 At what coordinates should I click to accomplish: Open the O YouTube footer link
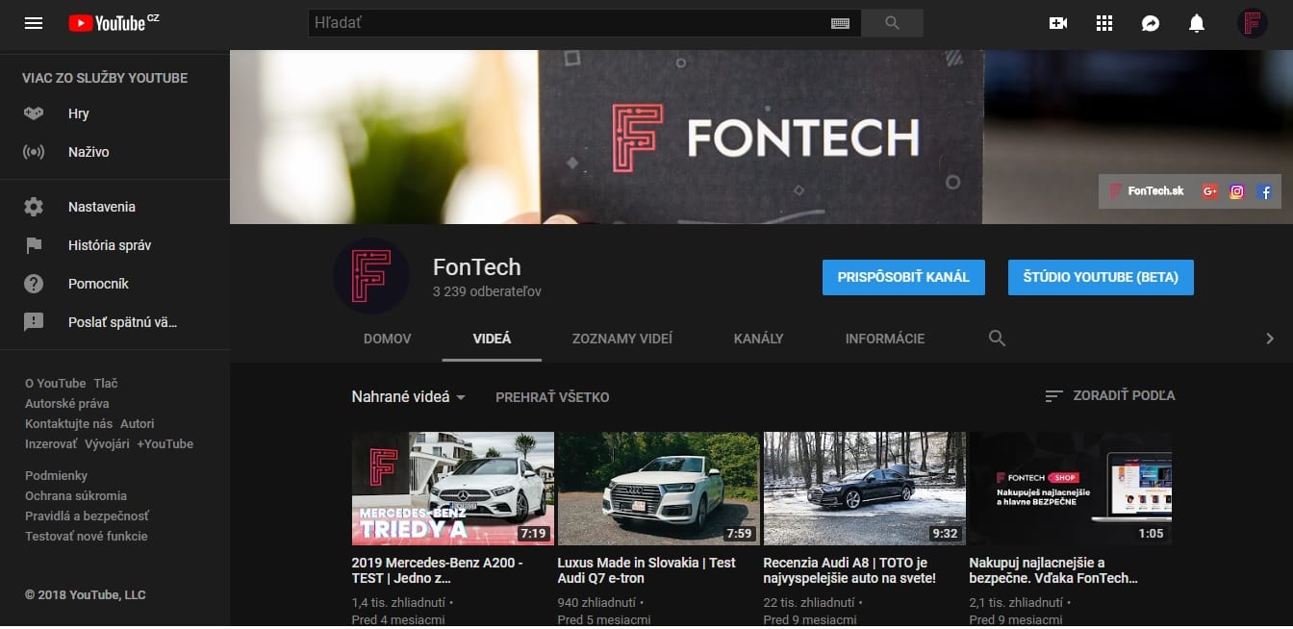pos(55,383)
